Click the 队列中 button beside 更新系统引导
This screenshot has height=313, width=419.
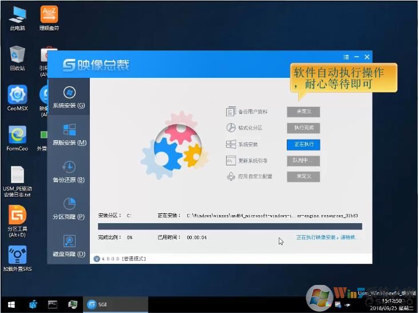click(303, 161)
